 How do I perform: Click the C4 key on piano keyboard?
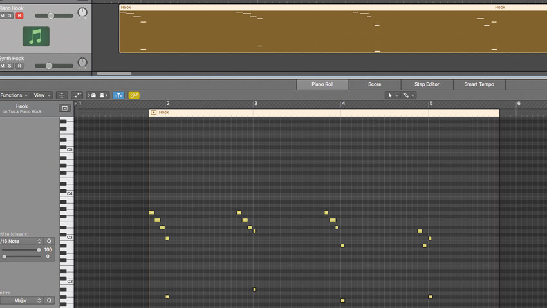(70, 193)
